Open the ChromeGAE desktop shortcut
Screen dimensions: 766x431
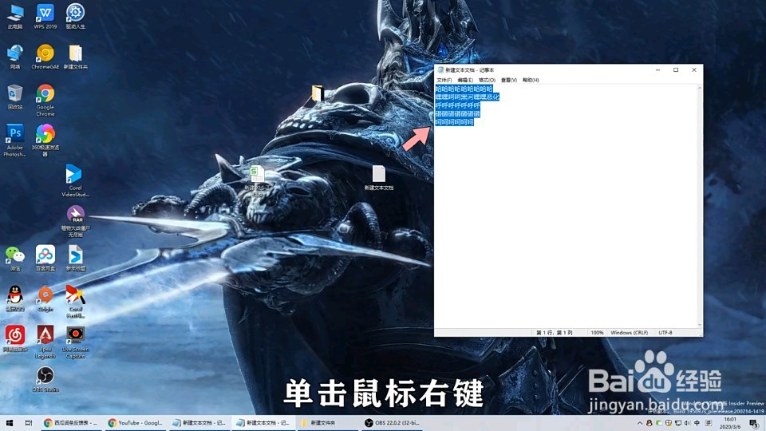click(x=45, y=57)
